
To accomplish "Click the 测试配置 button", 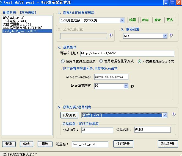I will coord(168,144).
